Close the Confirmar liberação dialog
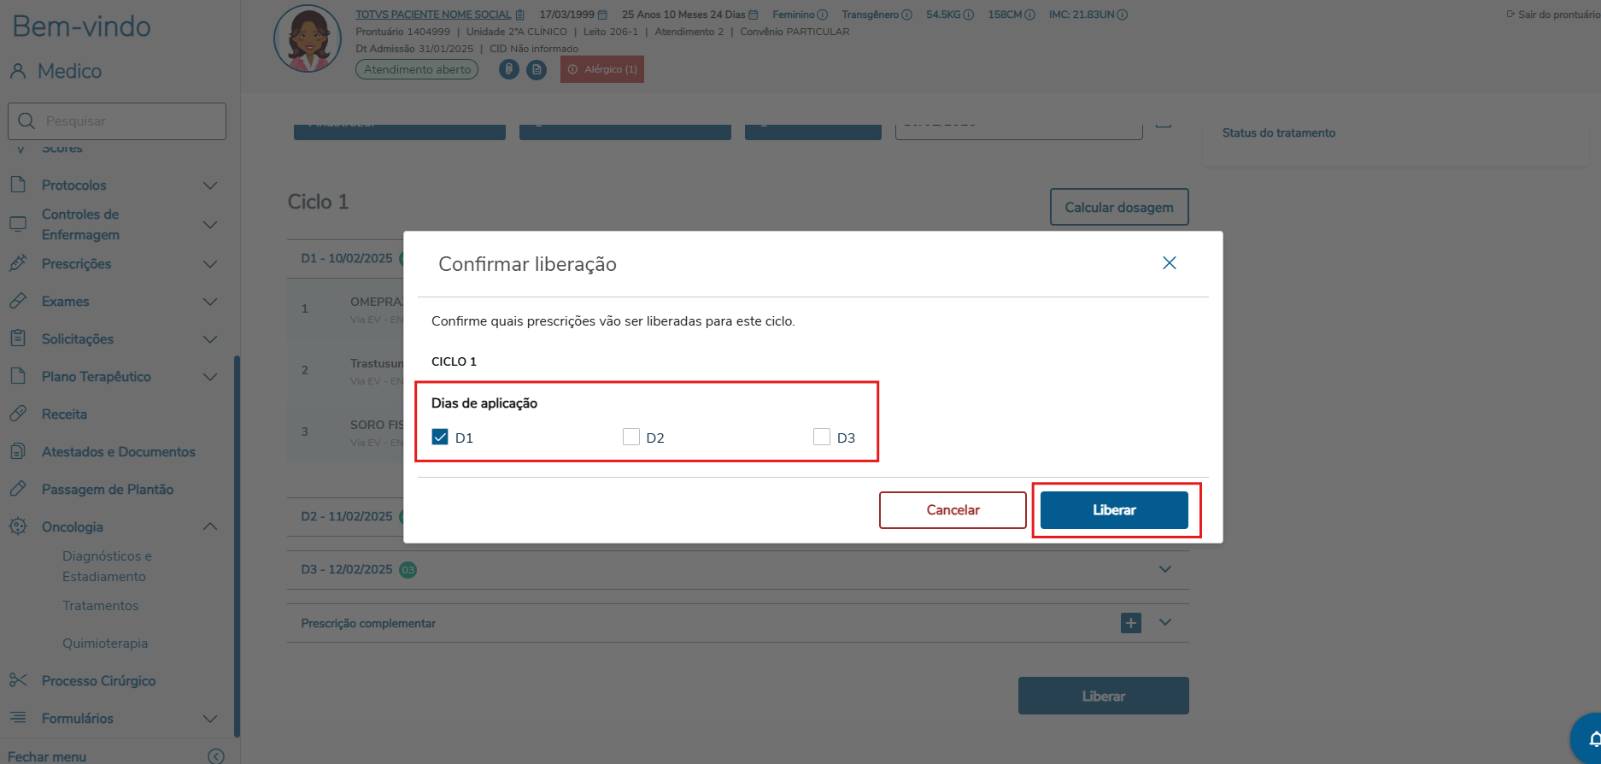Viewport: 1601px width, 764px height. 1169,263
